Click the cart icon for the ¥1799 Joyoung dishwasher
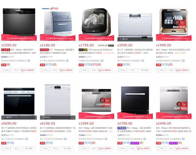 click(x=100, y=70)
